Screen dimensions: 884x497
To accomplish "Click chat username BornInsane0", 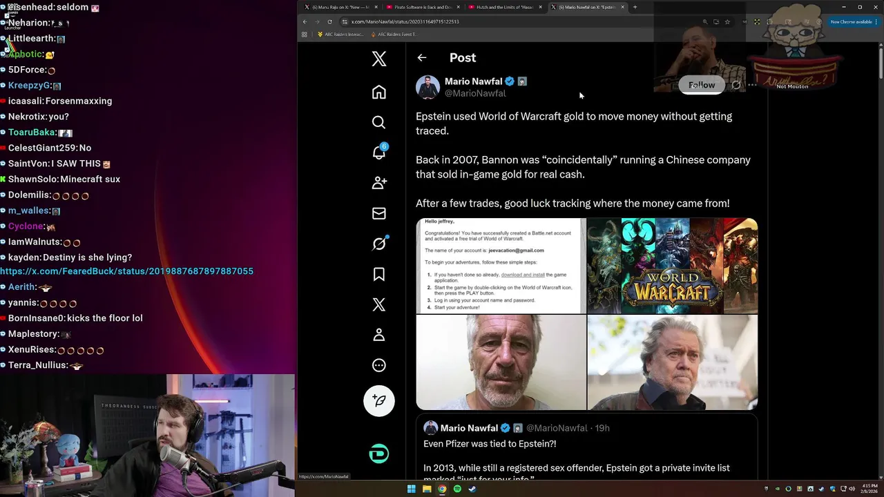I will point(36,318).
